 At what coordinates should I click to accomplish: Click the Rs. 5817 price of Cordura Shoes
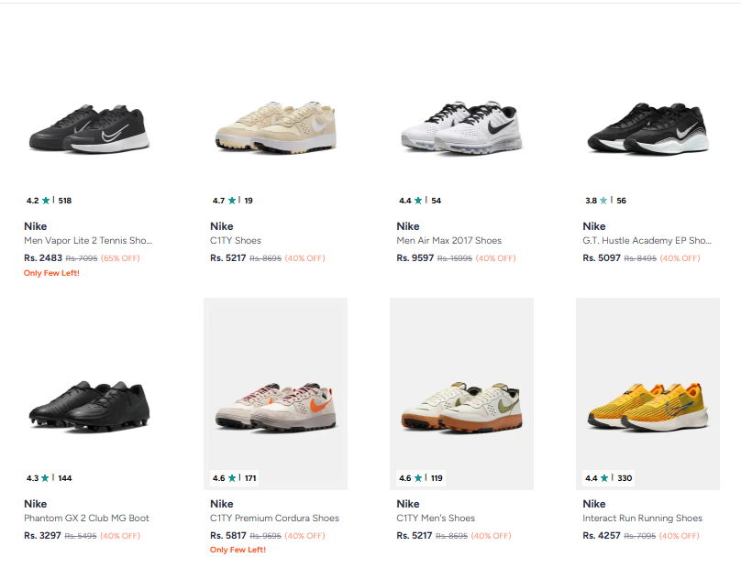tap(228, 536)
